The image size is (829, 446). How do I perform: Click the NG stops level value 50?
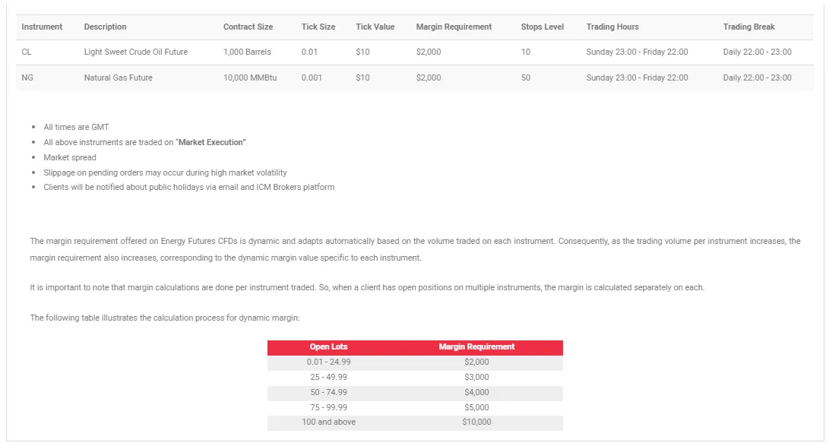click(526, 77)
